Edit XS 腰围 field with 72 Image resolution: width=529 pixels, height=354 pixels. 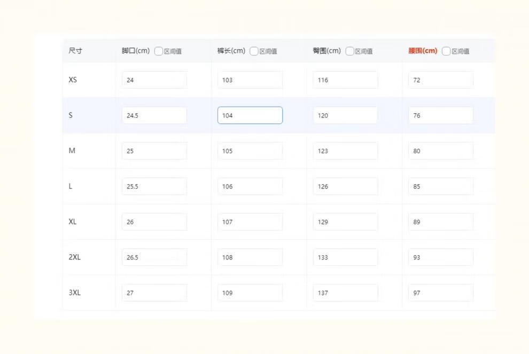pyautogui.click(x=441, y=80)
